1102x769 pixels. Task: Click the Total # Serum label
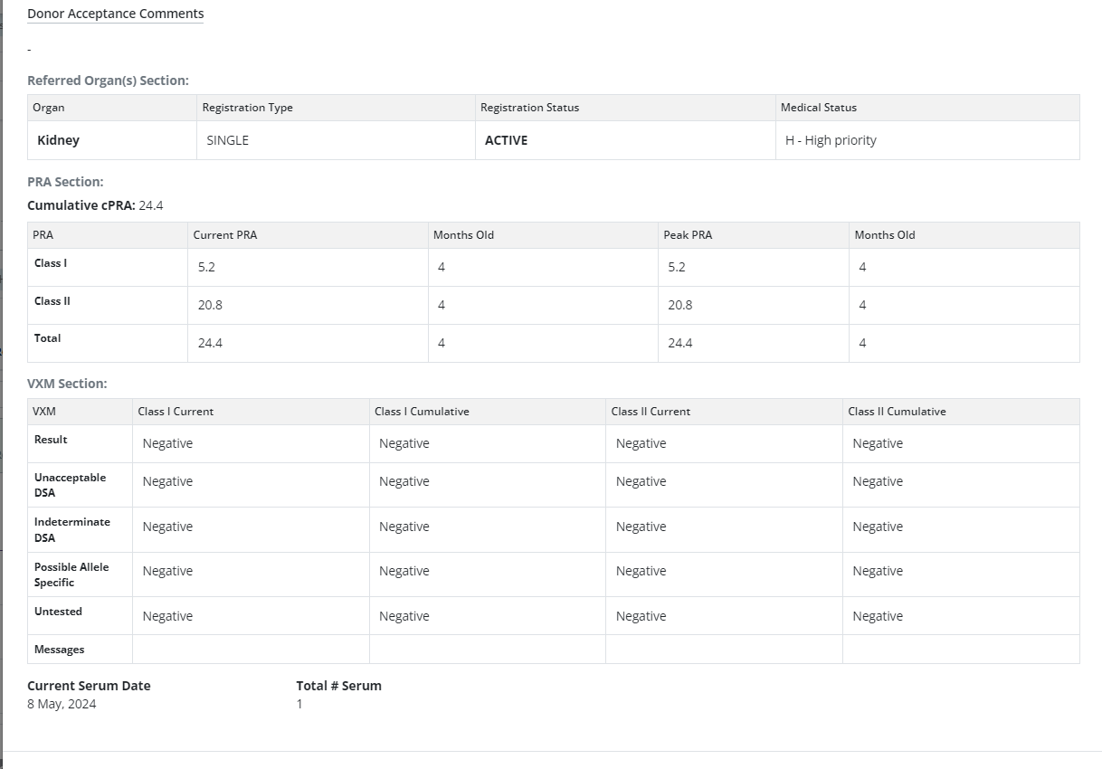pos(338,686)
